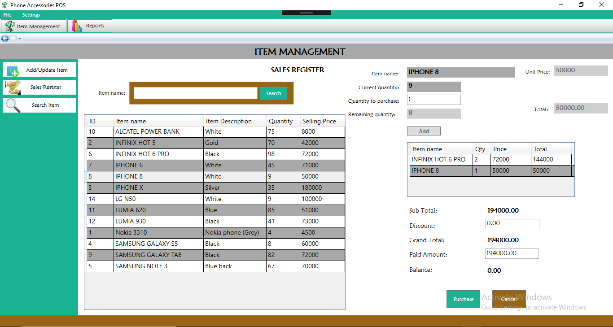613x327 pixels.
Task: Click the Qty column header in the cart
Action: pos(482,149)
